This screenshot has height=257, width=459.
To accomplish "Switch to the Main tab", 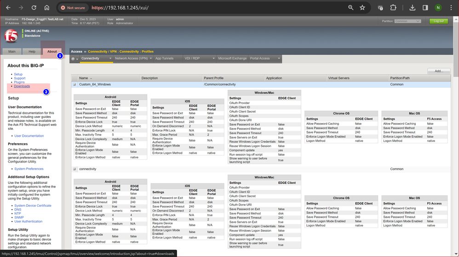I will [x=12, y=52].
